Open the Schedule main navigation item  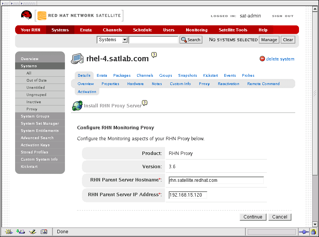pyautogui.click(x=142, y=30)
